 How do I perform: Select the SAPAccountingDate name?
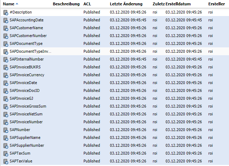coord(27,20)
